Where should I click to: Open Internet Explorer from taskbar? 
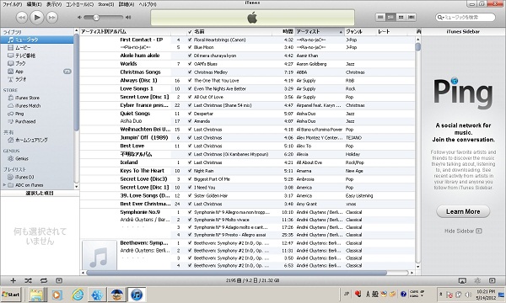(x=78, y=295)
